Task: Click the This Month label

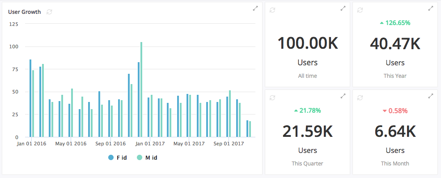Action: tap(395, 163)
